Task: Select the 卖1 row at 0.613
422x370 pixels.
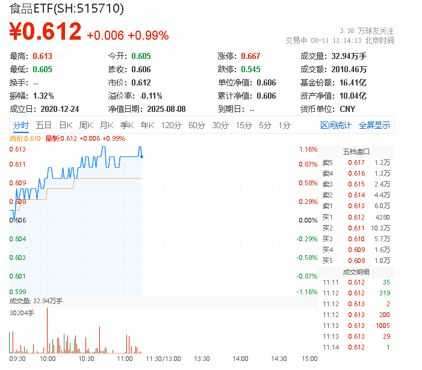Action: pyautogui.click(x=356, y=206)
